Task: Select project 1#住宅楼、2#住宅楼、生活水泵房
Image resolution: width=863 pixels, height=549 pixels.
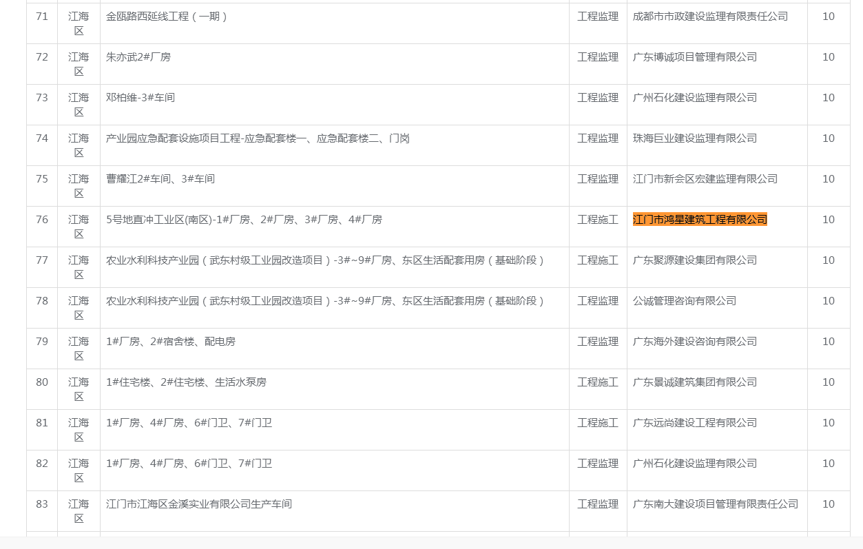Action: (x=186, y=382)
